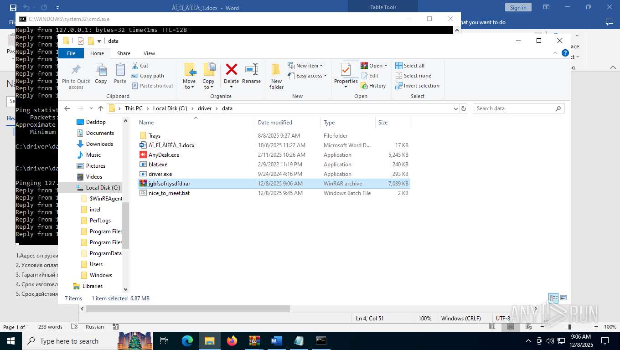Click This PC in address path
The width and height of the screenshot is (620, 350).
click(134, 108)
